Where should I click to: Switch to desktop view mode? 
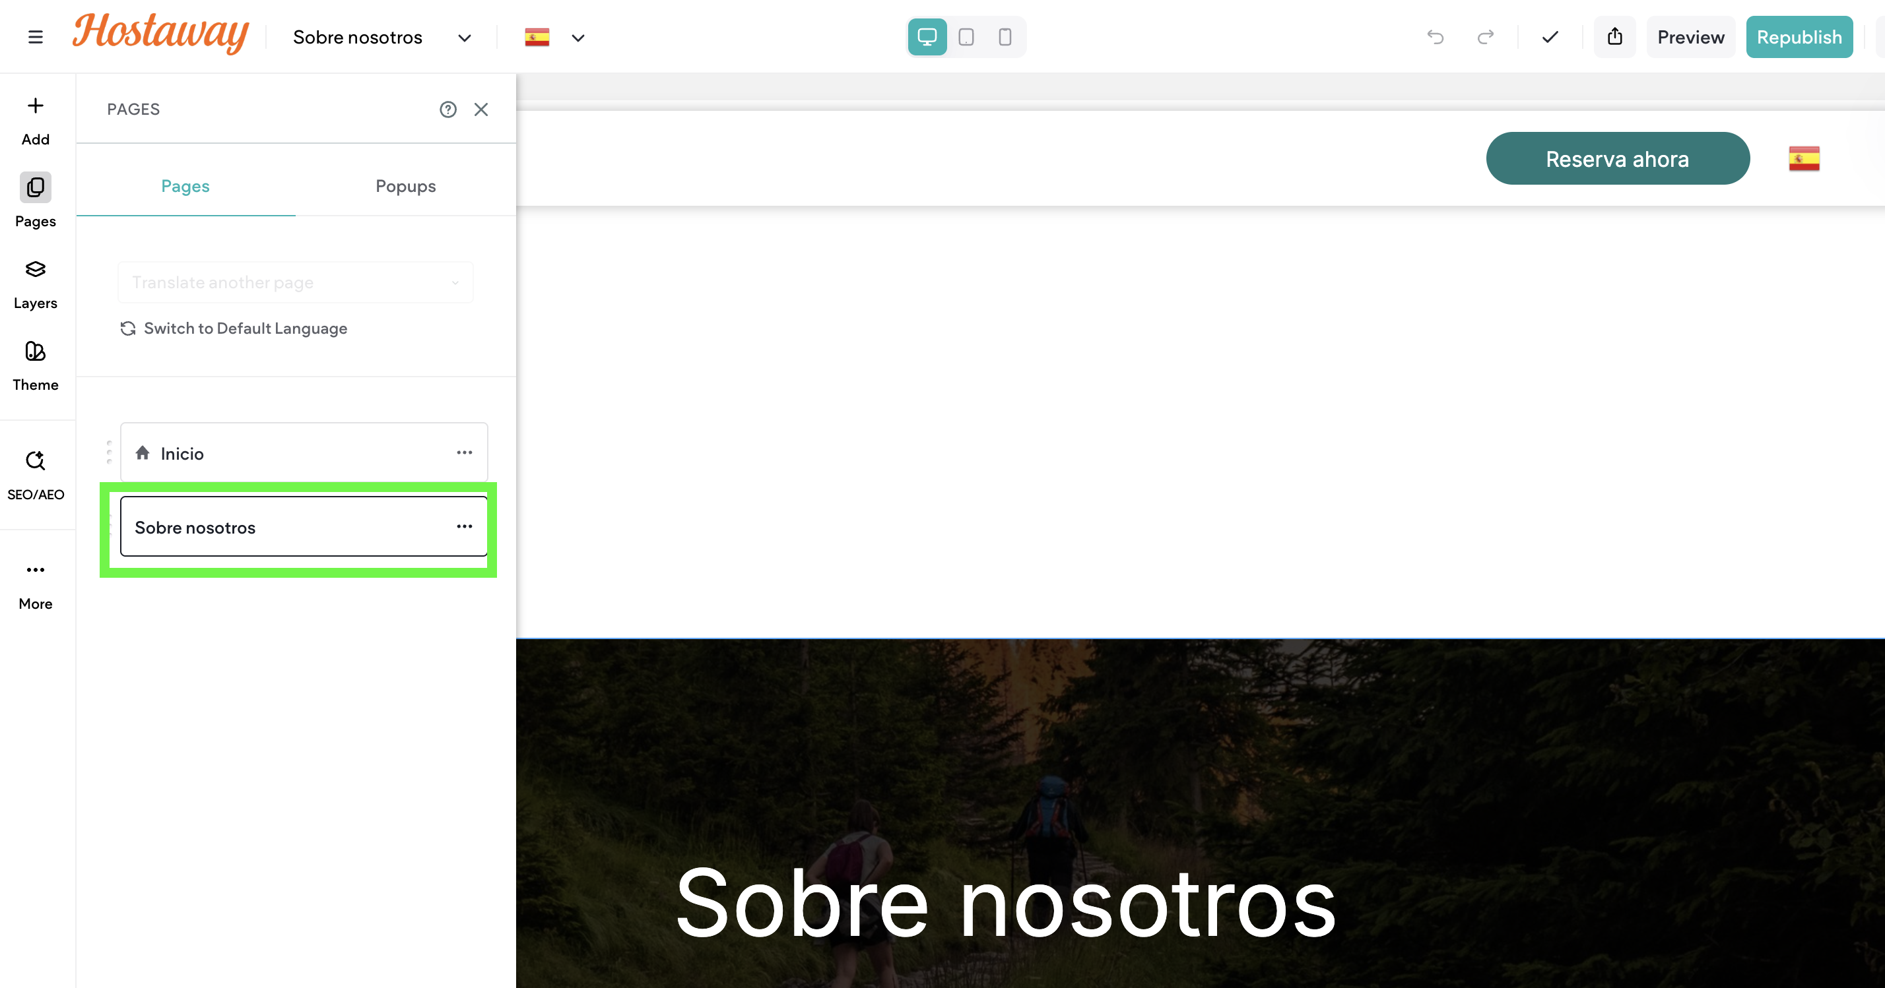(x=927, y=36)
